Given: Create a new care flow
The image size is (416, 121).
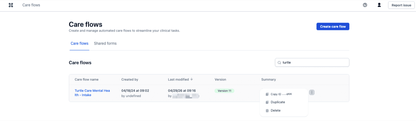Looking at the screenshot, I should (333, 27).
